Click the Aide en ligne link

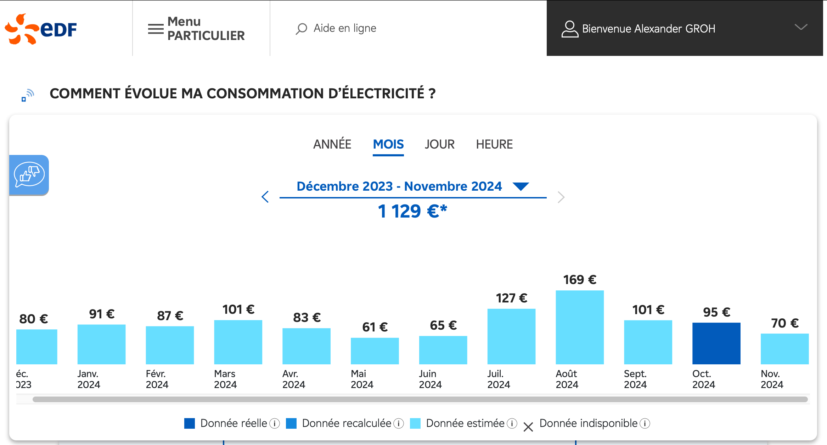tap(345, 28)
